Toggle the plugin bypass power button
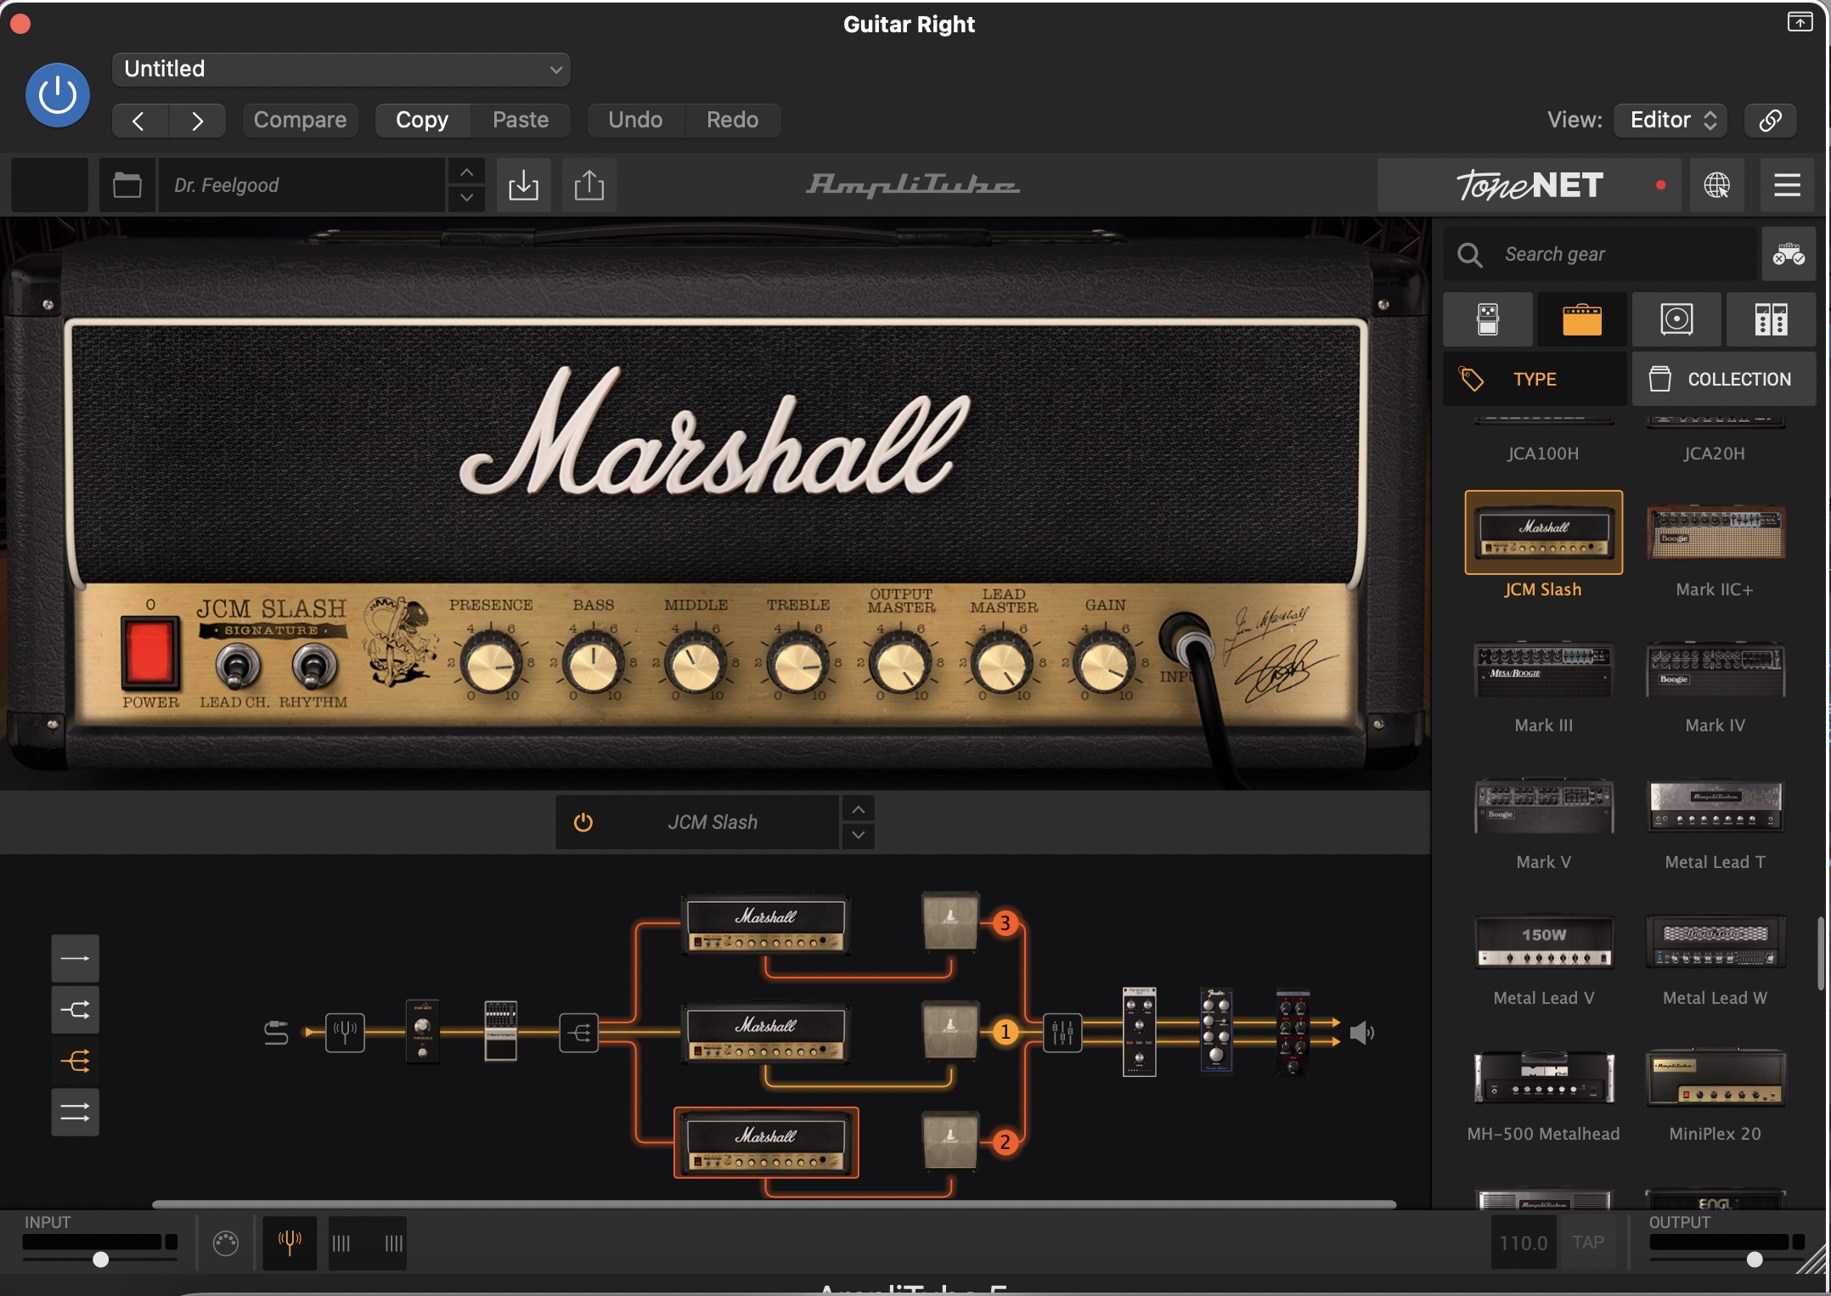This screenshot has height=1296, width=1831. 58,95
